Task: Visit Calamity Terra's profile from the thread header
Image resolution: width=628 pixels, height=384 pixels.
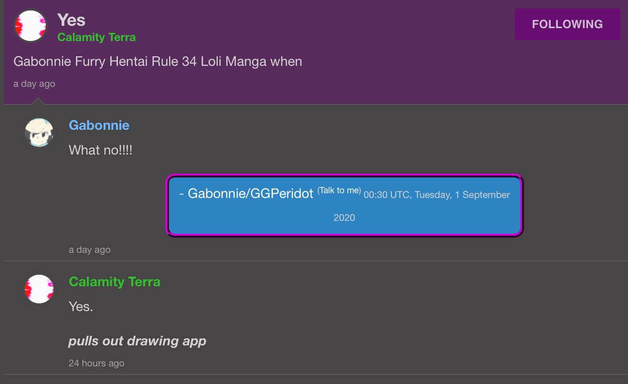Action: (96, 37)
